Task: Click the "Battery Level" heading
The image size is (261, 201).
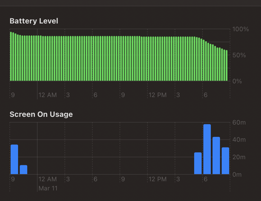Action: coord(34,21)
